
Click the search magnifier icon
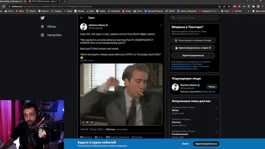pos(173,17)
